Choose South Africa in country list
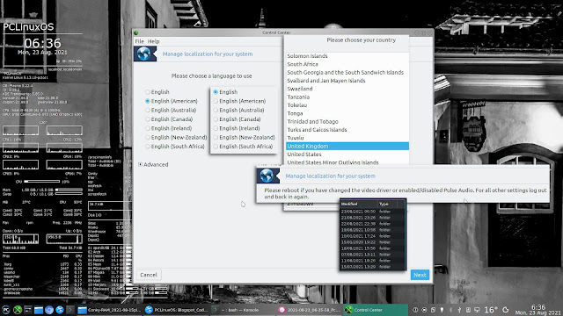 click(347, 64)
